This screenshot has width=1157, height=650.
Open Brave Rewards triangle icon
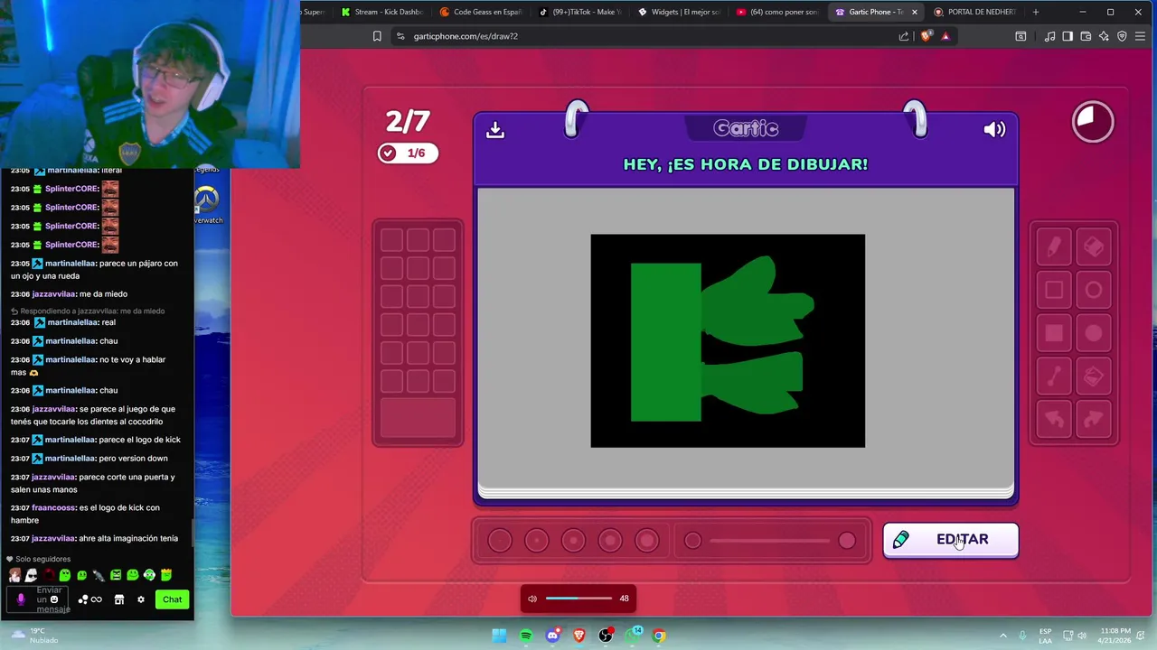[945, 36]
